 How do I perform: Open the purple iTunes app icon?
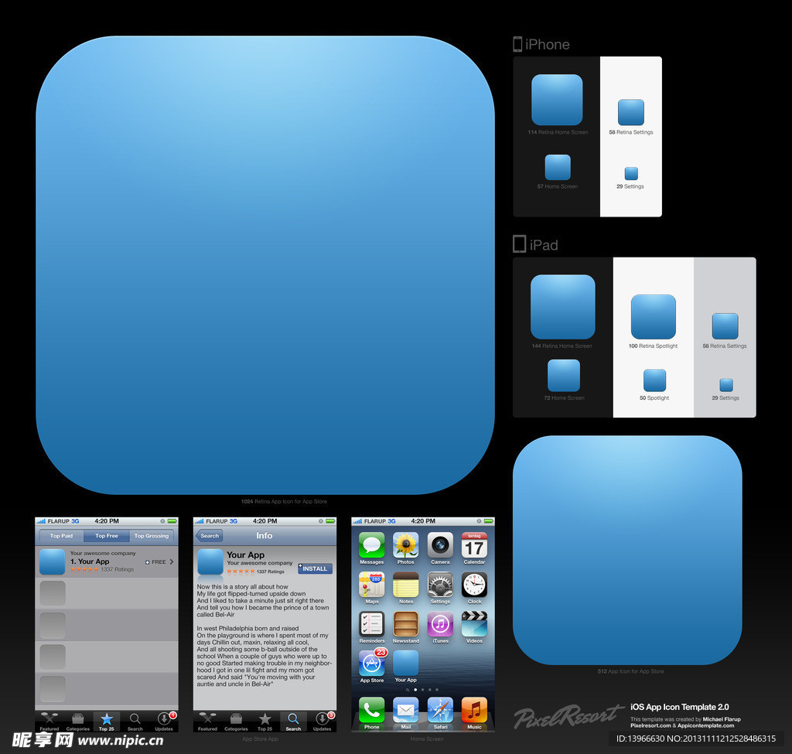[x=440, y=624]
